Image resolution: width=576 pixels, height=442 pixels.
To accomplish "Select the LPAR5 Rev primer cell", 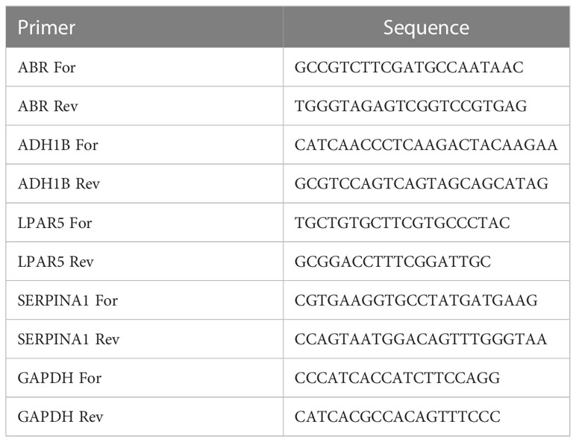I will point(144,262).
